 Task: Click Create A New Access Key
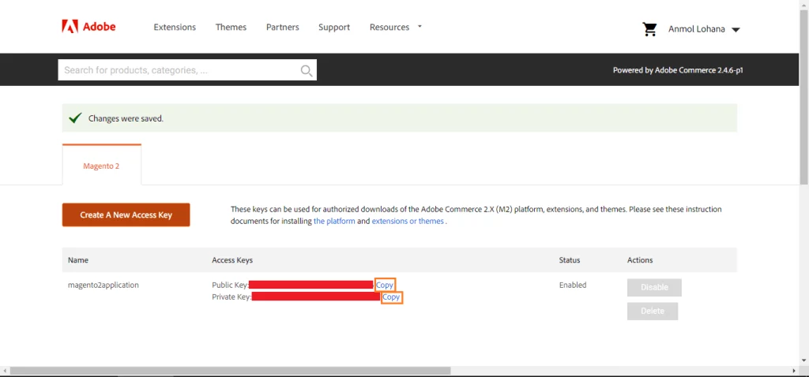126,215
